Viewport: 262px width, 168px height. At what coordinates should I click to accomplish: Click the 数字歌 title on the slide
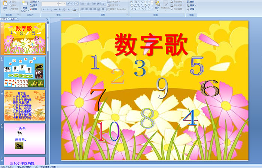point(151,45)
